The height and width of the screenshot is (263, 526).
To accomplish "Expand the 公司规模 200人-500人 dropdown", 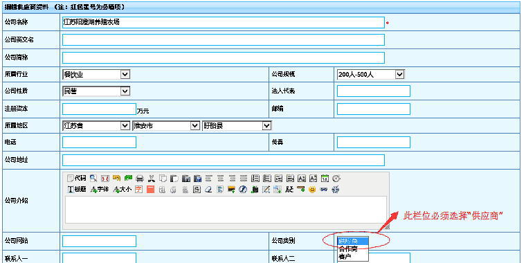I will click(371, 75).
